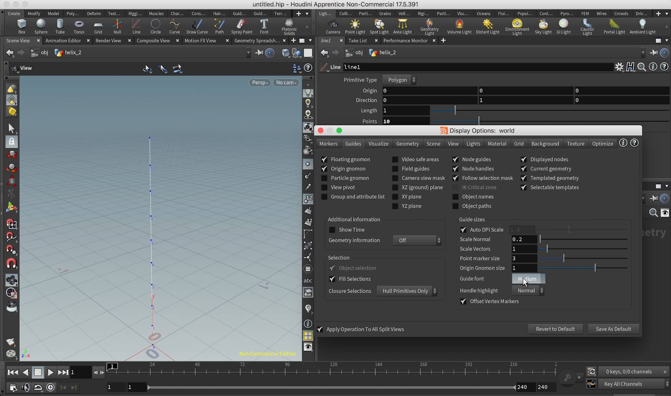Disable the Floating gnomon checkbox

[x=324, y=159]
